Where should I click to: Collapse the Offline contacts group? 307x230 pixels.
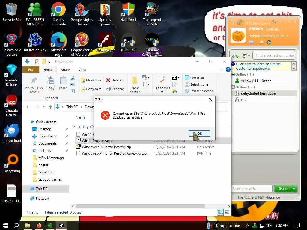point(233,87)
